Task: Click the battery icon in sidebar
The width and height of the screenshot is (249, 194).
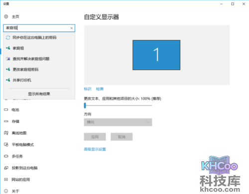Action: (x=6, y=109)
